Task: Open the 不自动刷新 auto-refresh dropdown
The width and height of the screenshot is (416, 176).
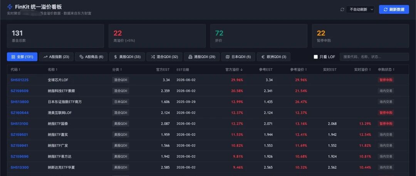Action: [360, 10]
